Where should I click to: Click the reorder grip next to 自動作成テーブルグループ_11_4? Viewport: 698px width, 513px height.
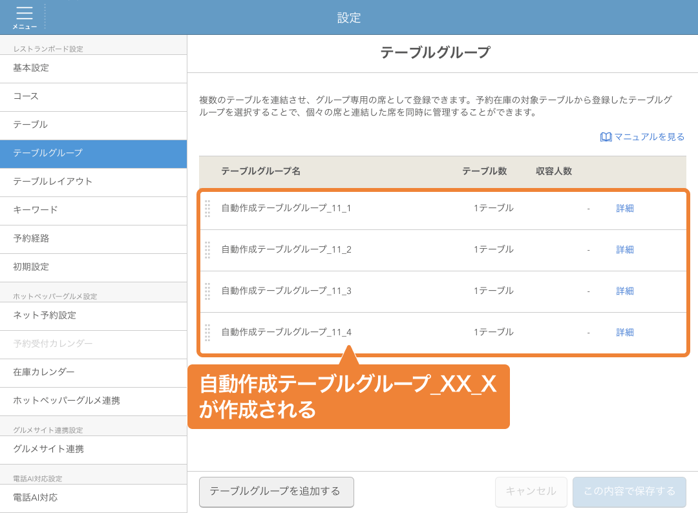coord(207,333)
